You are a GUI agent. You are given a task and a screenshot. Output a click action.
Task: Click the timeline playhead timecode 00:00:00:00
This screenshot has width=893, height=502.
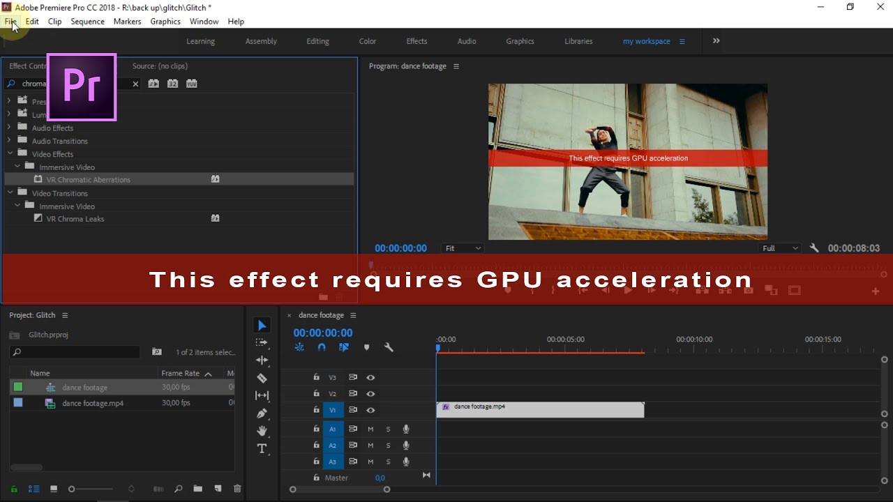coord(323,333)
